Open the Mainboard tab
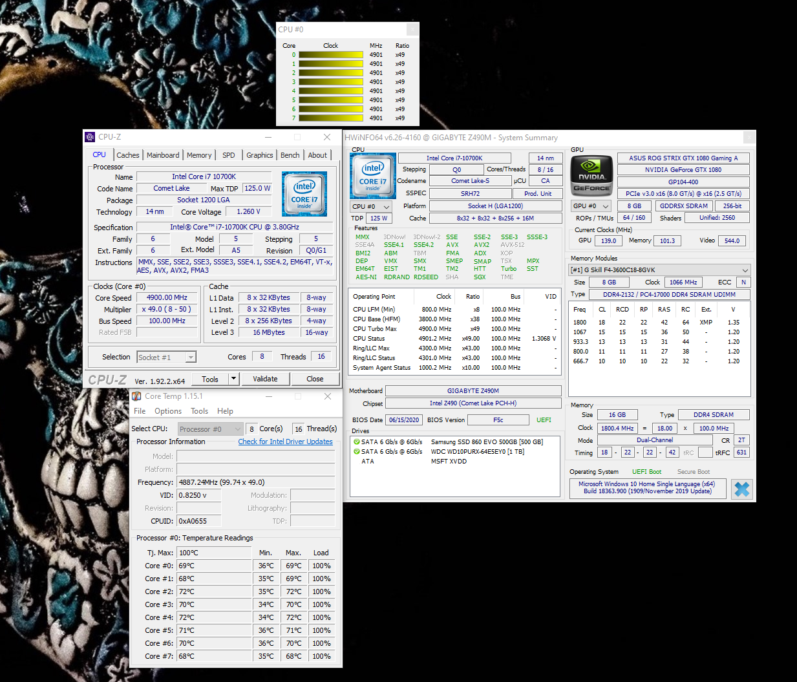The height and width of the screenshot is (682, 797). (163, 155)
